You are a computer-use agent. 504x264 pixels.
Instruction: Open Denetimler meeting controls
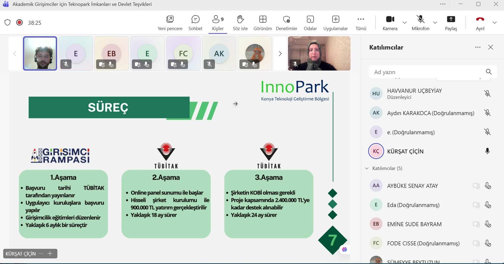[x=286, y=23]
